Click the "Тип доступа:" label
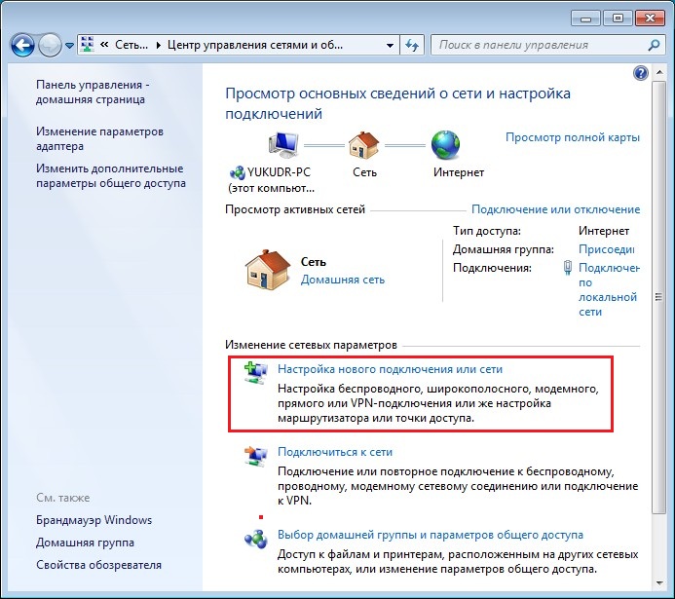 (x=487, y=231)
